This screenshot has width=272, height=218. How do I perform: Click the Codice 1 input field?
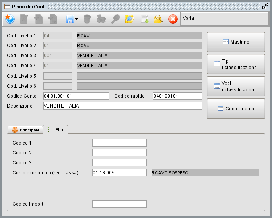[120, 143]
